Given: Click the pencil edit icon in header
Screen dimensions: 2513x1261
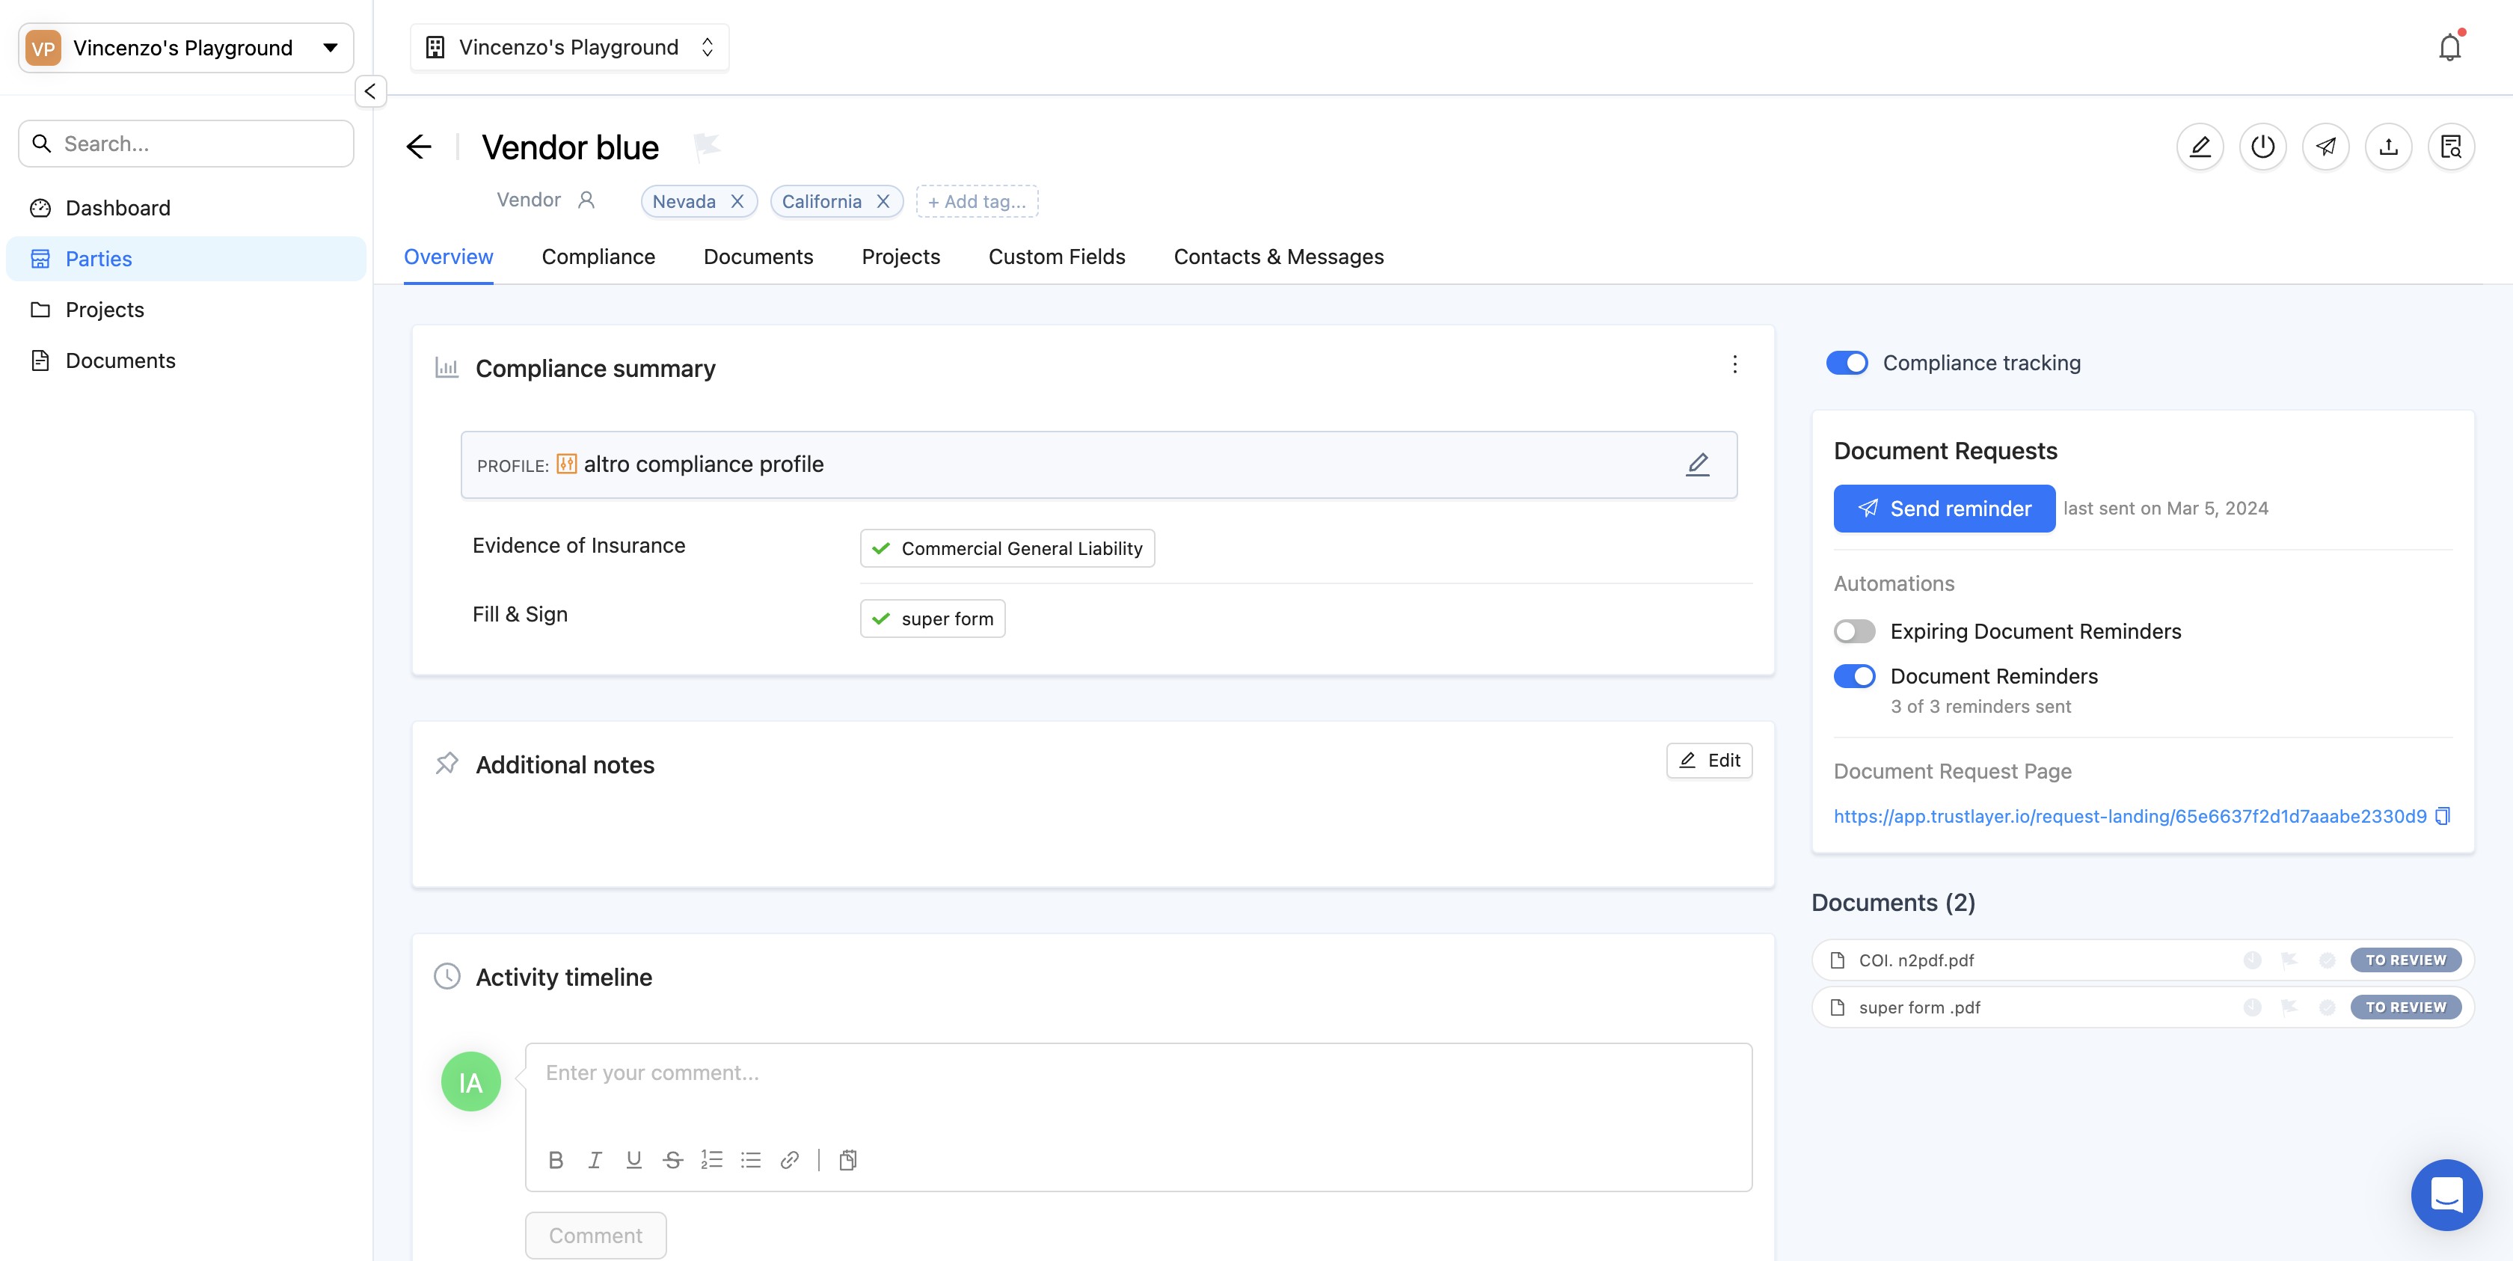Looking at the screenshot, I should point(2200,147).
